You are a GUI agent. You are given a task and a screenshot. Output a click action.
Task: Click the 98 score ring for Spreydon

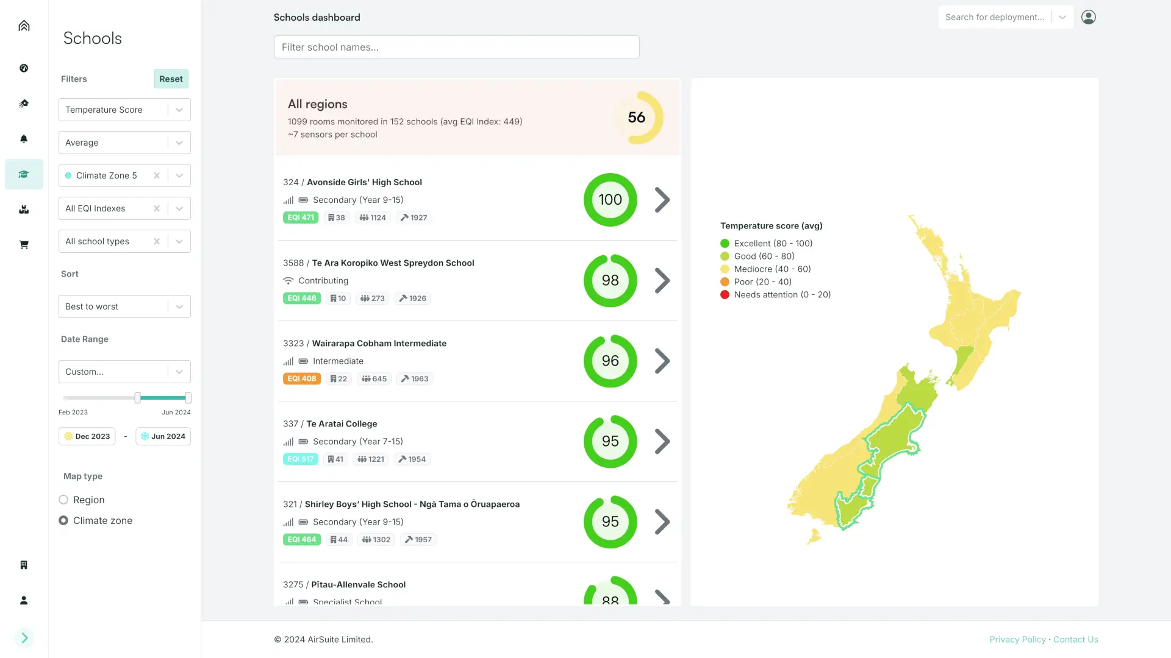(x=611, y=281)
